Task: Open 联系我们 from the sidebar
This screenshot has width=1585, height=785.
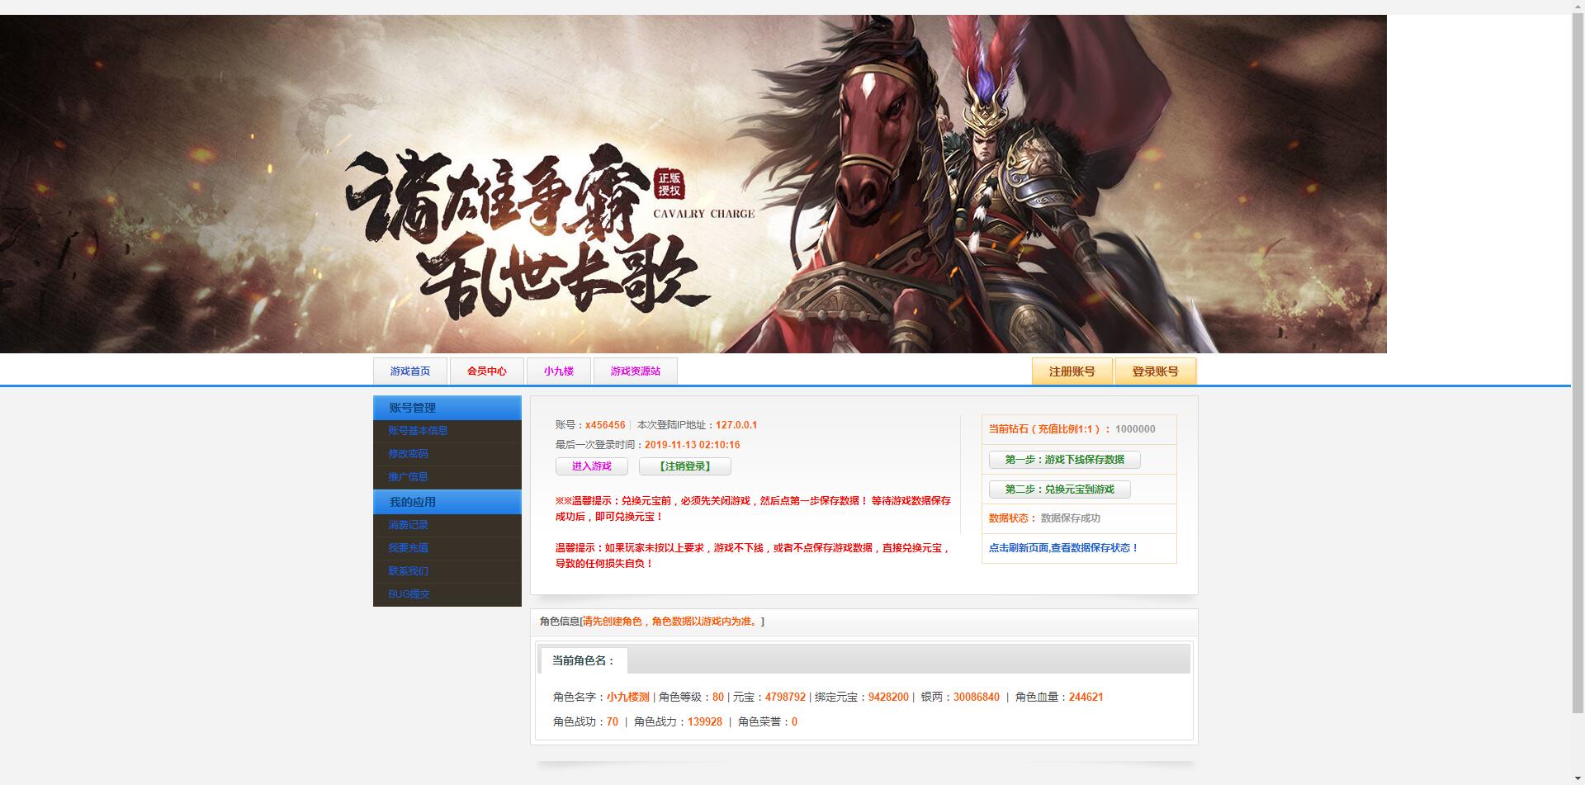Action: 408,571
